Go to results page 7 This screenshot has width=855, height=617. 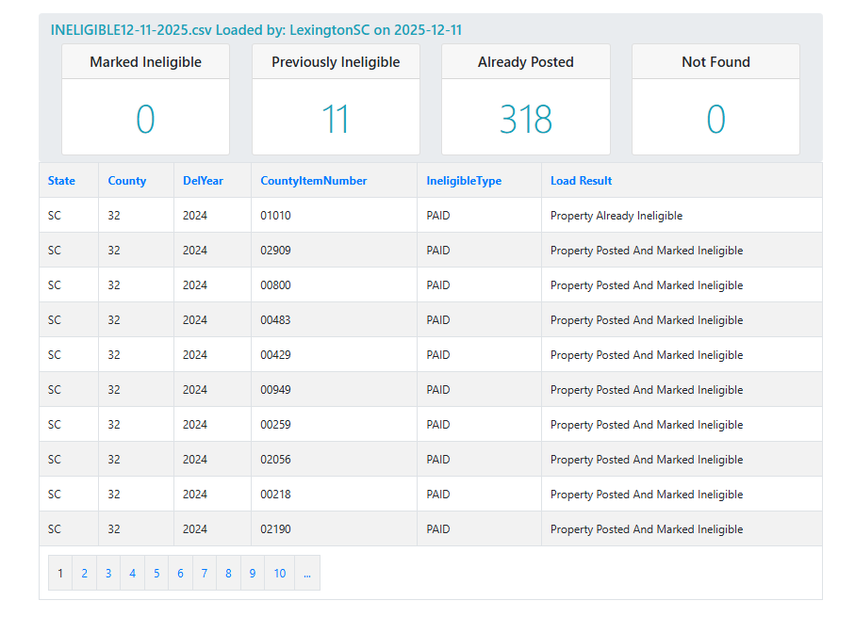click(x=205, y=573)
